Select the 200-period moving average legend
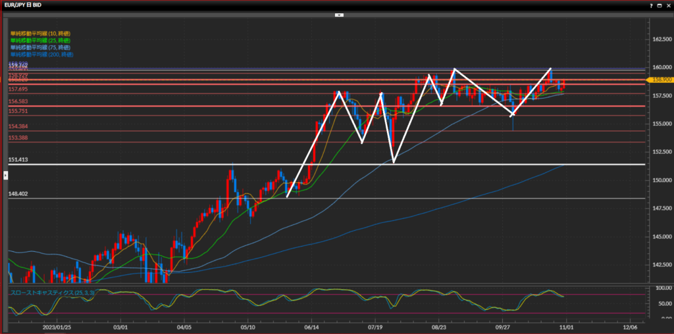This screenshot has height=334, width=674. [x=41, y=55]
